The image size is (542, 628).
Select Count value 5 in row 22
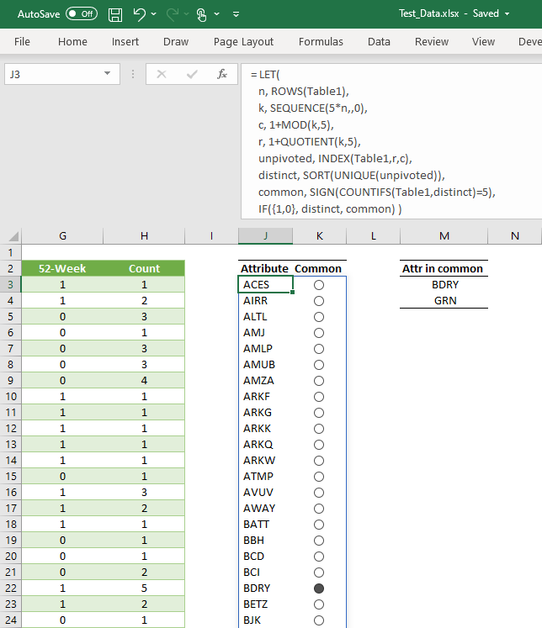tap(144, 588)
